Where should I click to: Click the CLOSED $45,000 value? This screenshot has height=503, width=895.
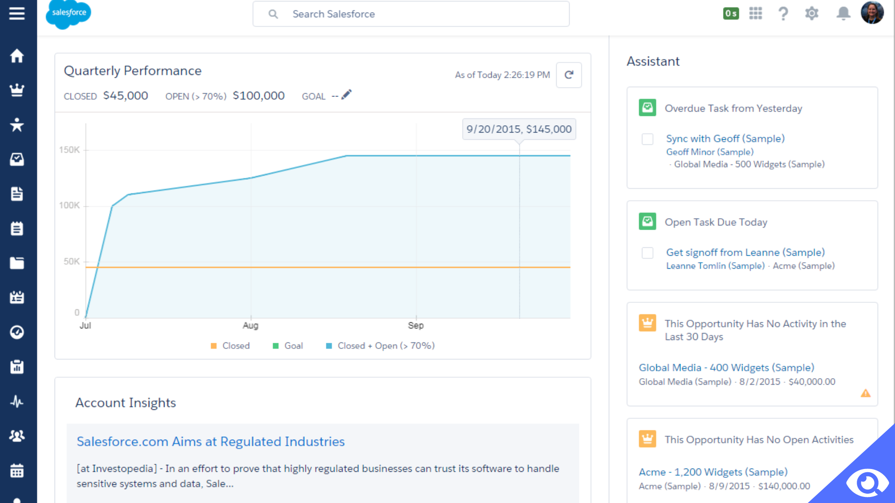click(125, 95)
